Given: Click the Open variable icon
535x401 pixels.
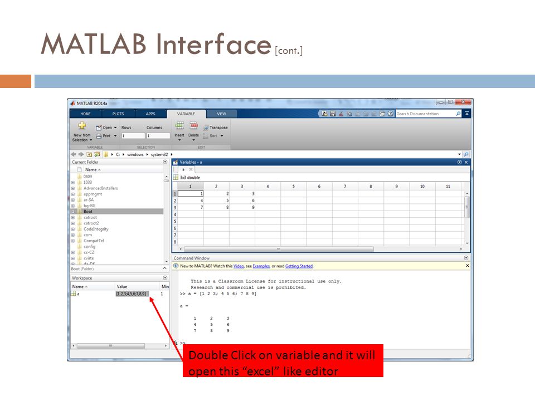Looking at the screenshot, I should (99, 128).
